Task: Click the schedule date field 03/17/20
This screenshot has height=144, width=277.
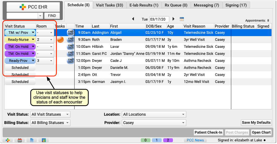Action: 159,19
